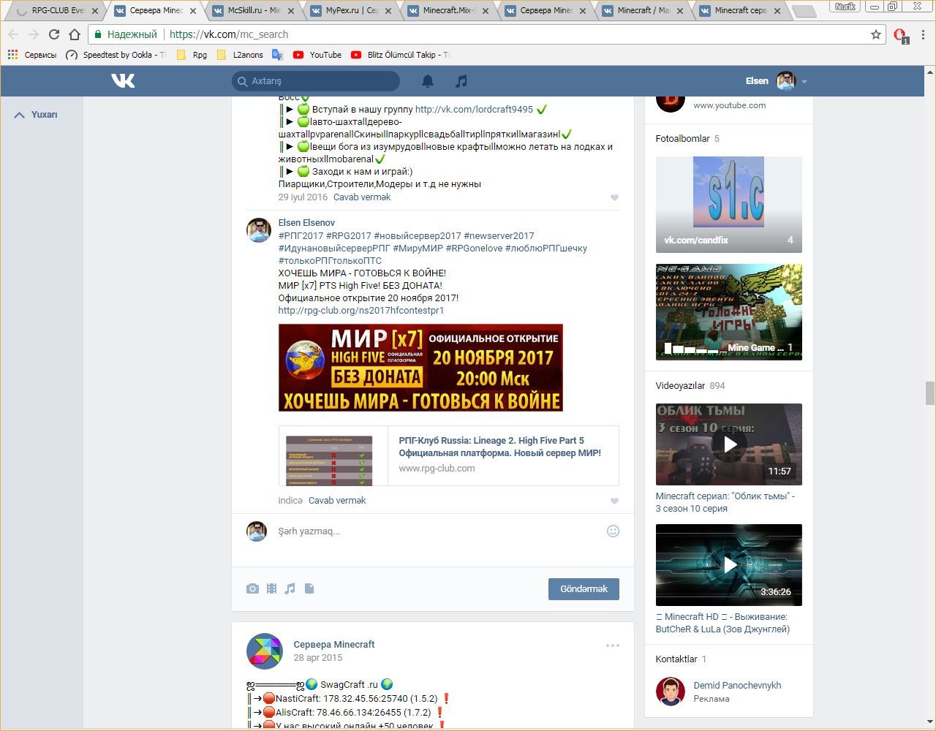The image size is (936, 731).
Task: Open the rpg-club.org ns2017hfcontestpr1 link
Action: 361,311
